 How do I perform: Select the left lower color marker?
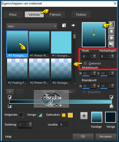pyautogui.click(x=10, y=106)
